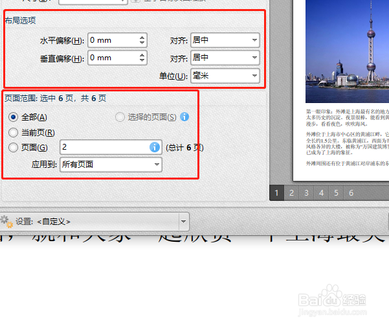This screenshot has height=326, width=389.
Task: Open the 应用到 dropdown showing 所有页面
Action: 111,165
